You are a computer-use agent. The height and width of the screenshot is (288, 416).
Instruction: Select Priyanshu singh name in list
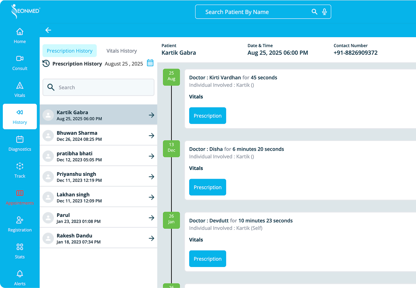(x=76, y=174)
